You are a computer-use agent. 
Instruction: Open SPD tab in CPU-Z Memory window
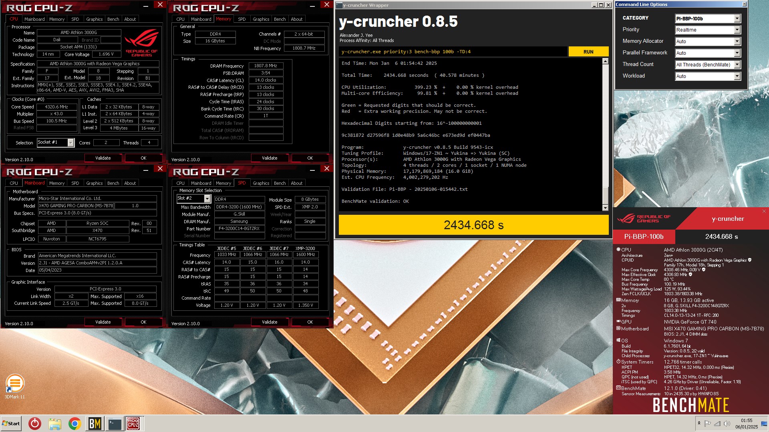click(x=242, y=19)
